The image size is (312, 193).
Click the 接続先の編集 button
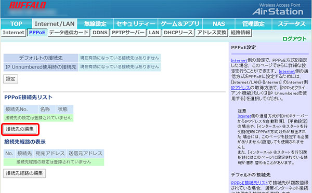(20, 129)
